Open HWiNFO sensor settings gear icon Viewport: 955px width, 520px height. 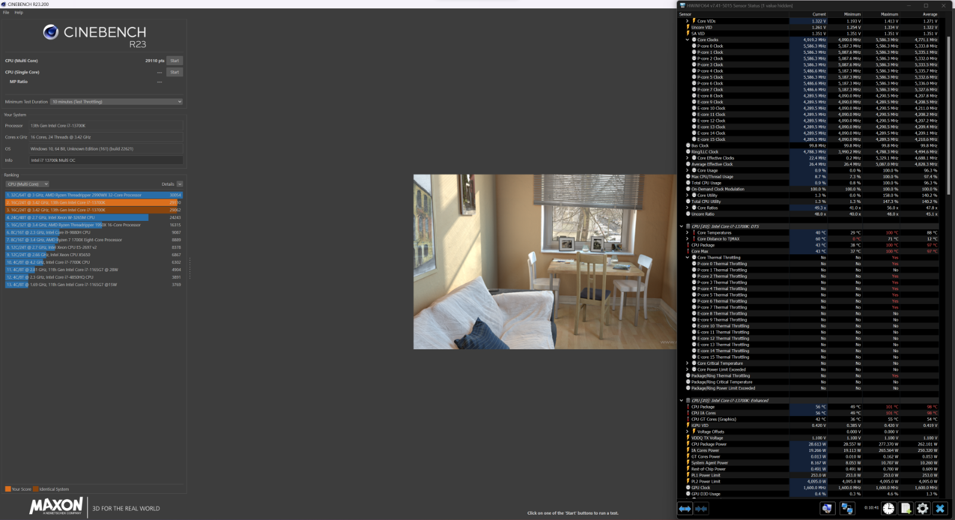pyautogui.click(x=923, y=508)
